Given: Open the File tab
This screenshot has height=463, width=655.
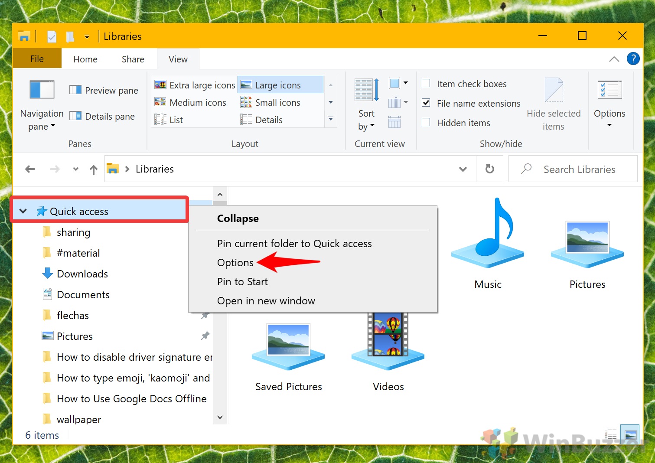Looking at the screenshot, I should click(x=37, y=59).
